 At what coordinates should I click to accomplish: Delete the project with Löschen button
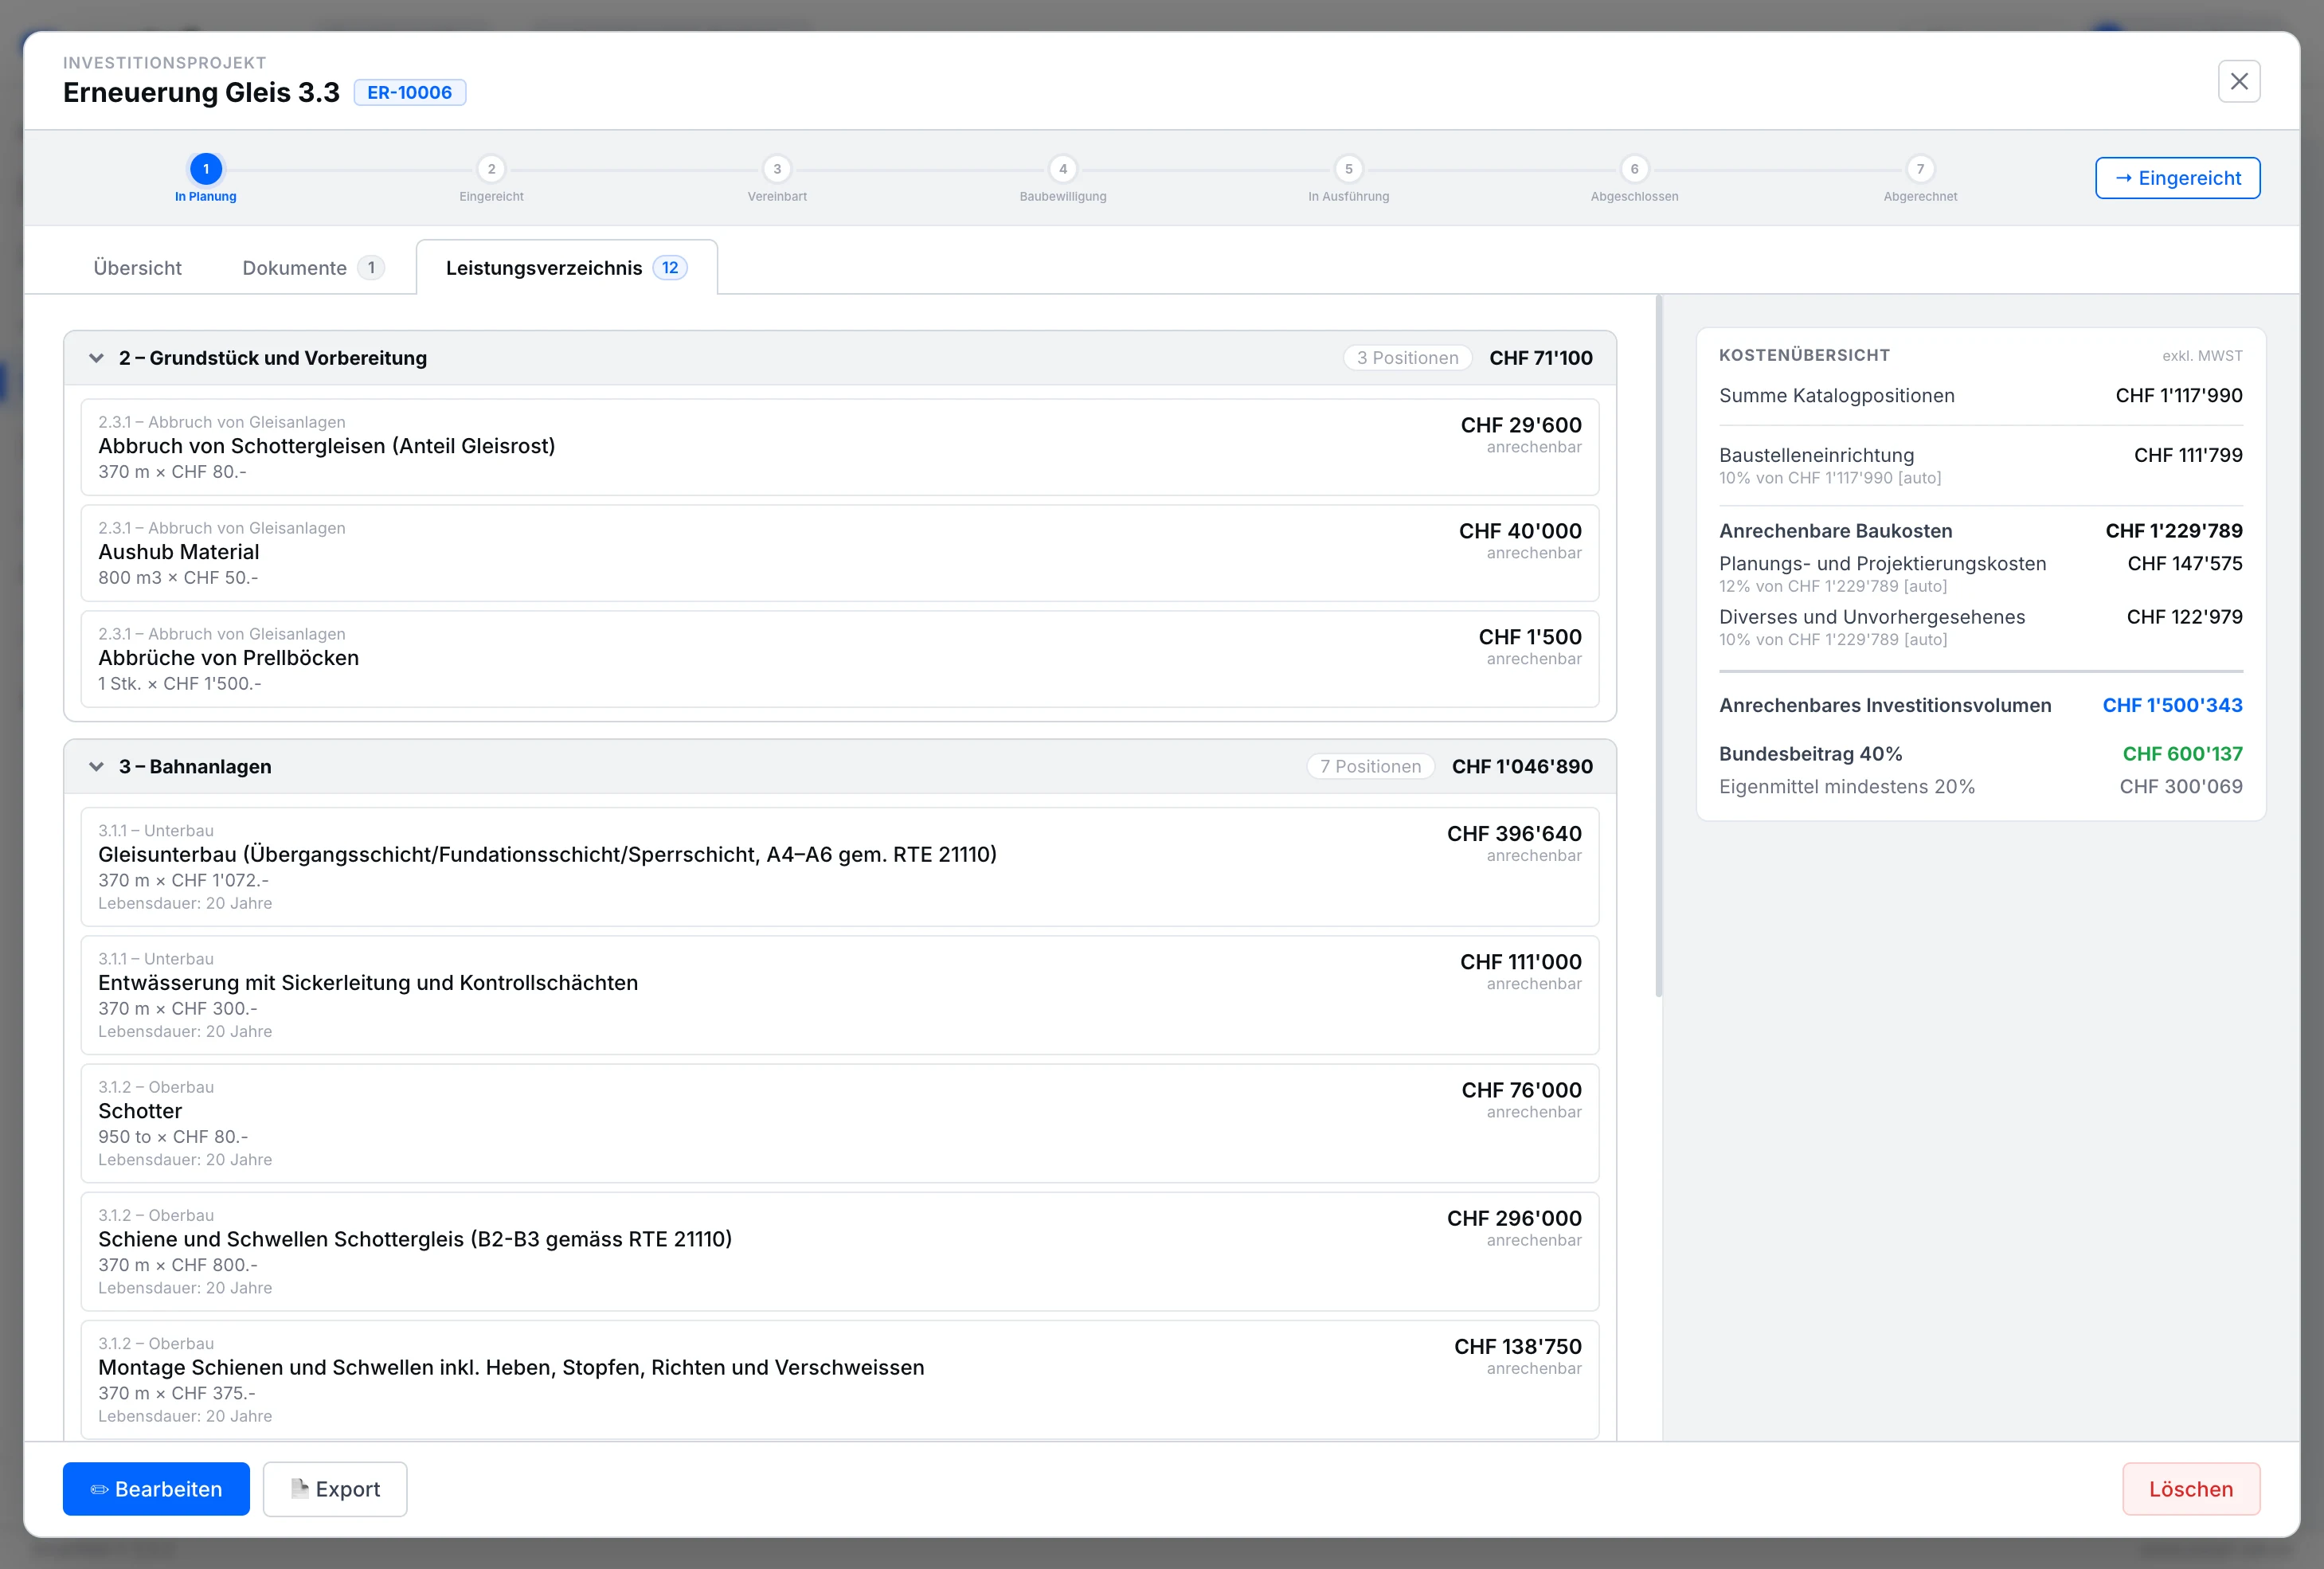click(x=2190, y=1489)
